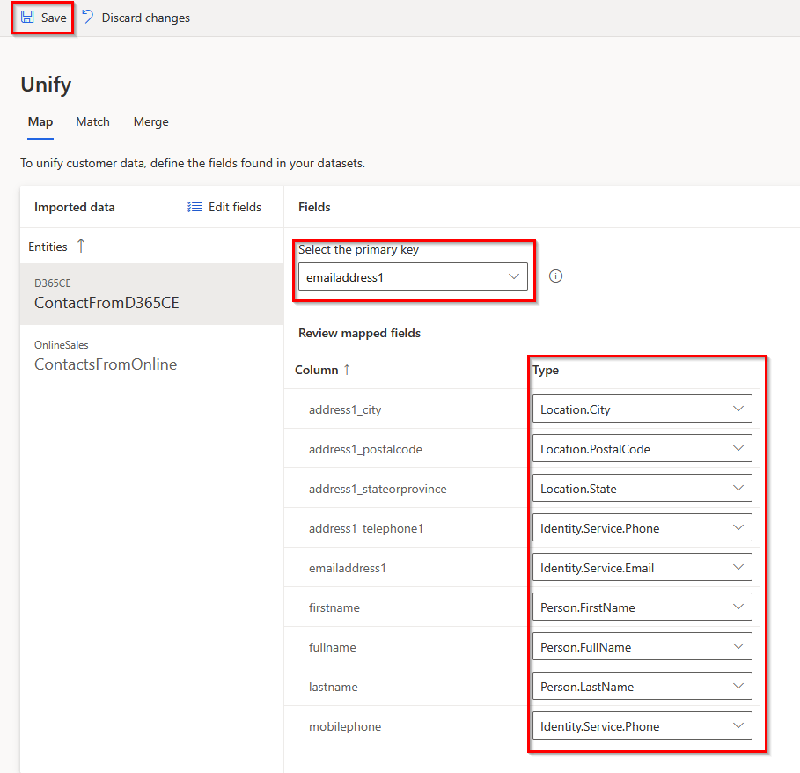Click the info icon beside primary key
Screen dimensions: 800x773
pyautogui.click(x=555, y=276)
